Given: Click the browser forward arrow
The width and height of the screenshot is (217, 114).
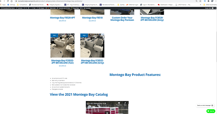Looking at the screenshot, I should [4, 1].
